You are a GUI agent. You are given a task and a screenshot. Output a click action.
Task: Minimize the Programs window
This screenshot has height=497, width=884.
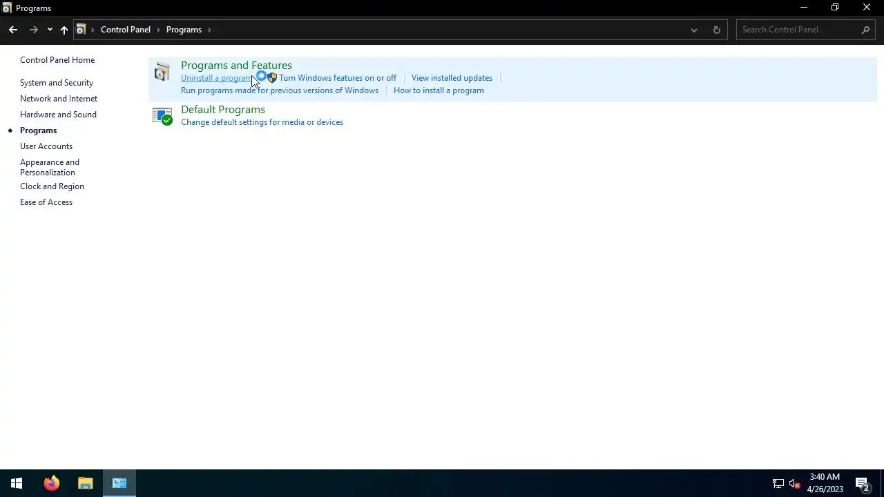point(803,8)
